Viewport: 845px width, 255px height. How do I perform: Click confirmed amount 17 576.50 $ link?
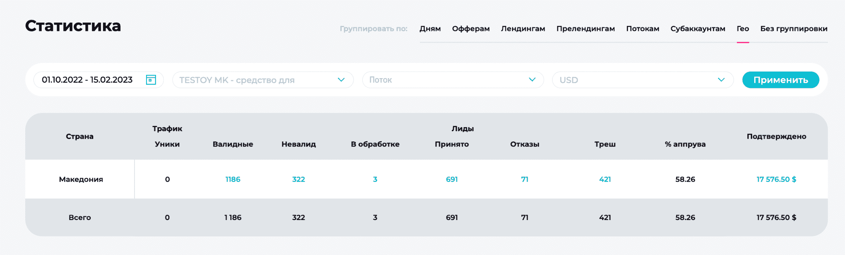coord(776,179)
